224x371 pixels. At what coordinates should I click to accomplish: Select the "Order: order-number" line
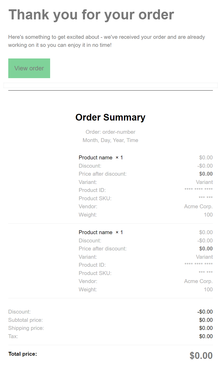click(110, 132)
